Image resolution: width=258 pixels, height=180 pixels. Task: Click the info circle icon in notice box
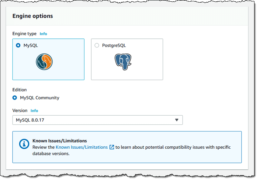[x=24, y=144]
